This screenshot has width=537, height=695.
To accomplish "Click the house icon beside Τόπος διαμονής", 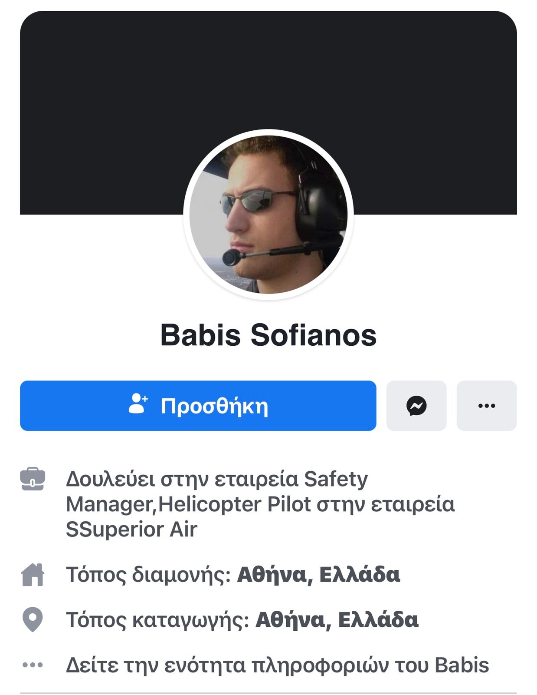I will coord(33,575).
